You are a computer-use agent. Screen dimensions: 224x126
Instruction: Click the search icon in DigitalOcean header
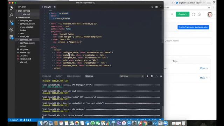point(172,14)
